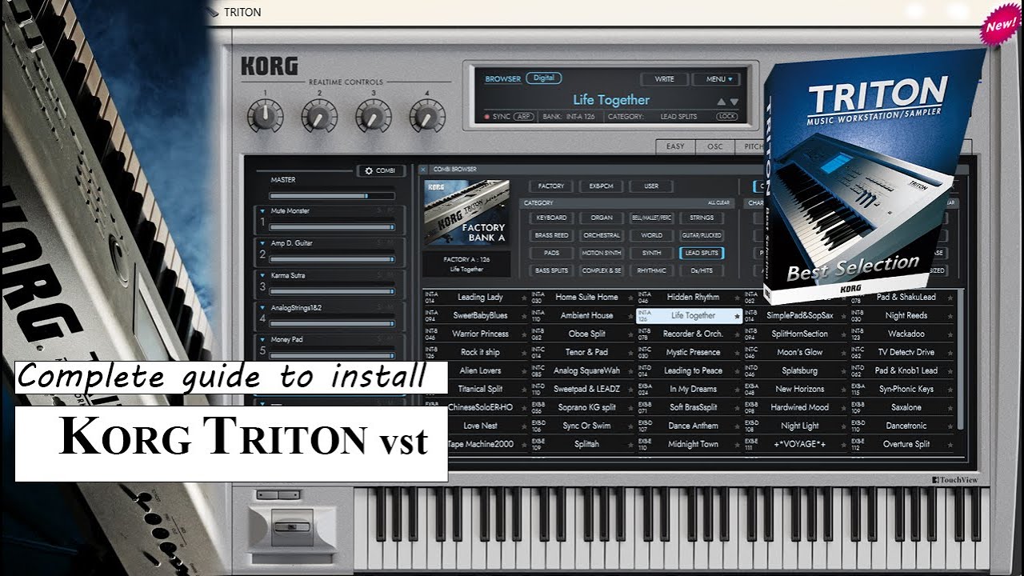Select the Moon's Glow preset

click(x=800, y=353)
